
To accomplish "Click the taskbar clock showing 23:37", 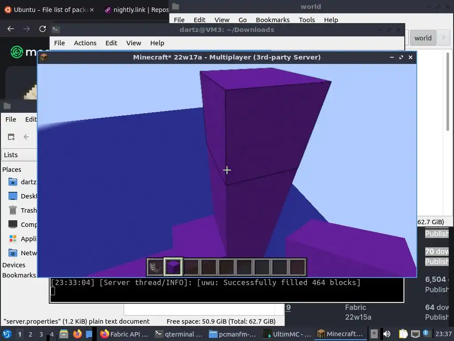I will 443,334.
